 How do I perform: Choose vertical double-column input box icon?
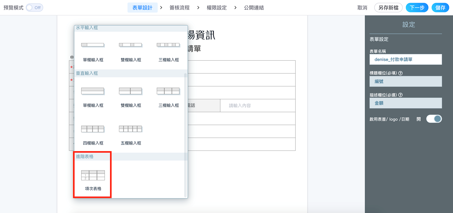pyautogui.click(x=131, y=91)
